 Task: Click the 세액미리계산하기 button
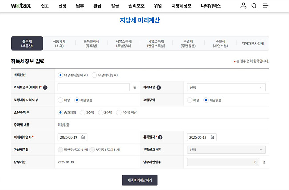tap(140, 180)
